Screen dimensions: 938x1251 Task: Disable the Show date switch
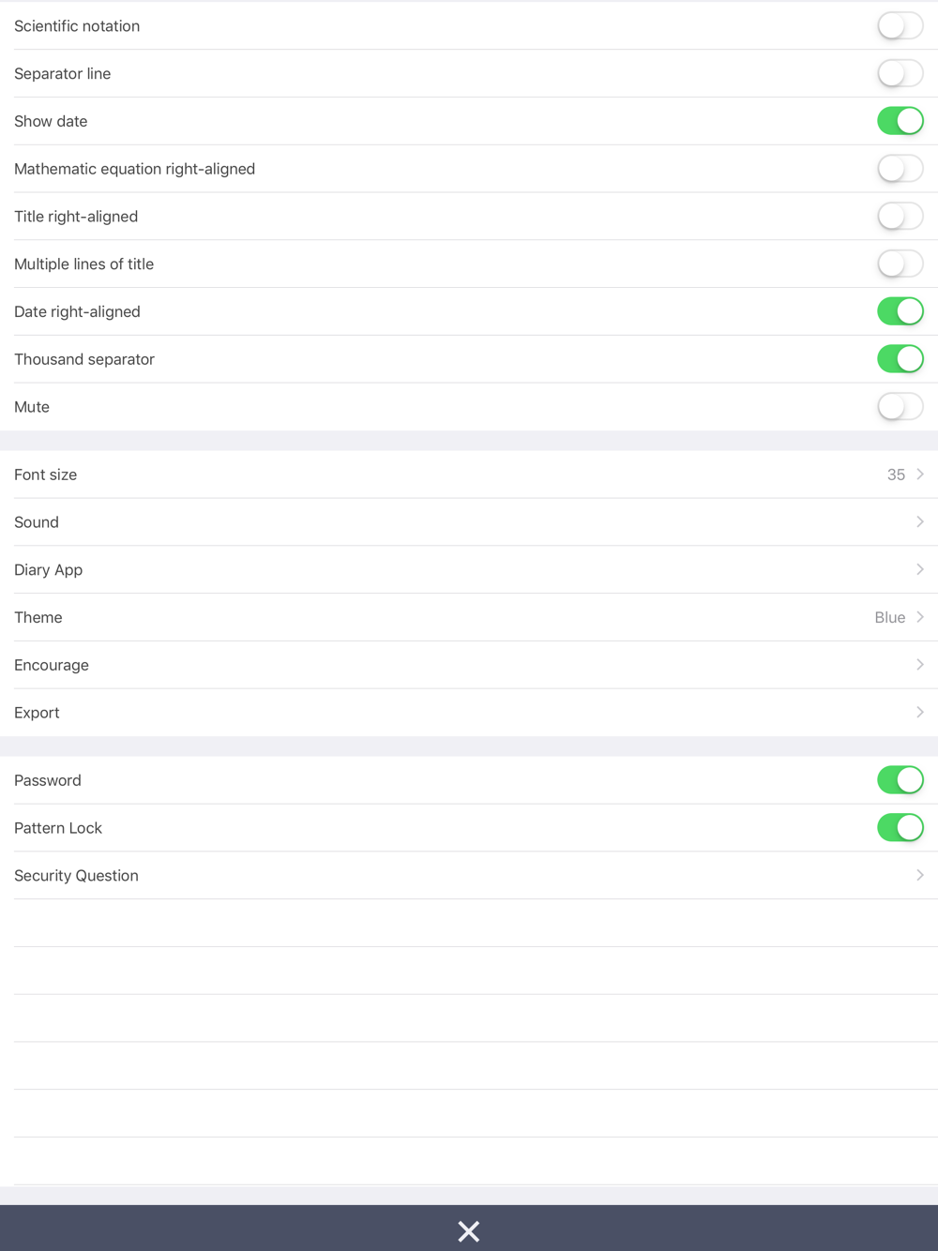[x=900, y=121]
